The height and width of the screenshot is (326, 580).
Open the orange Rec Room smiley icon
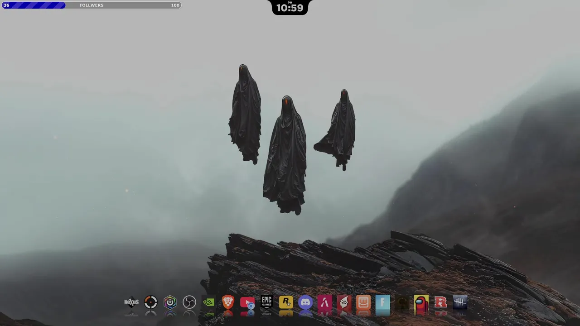coord(363,302)
